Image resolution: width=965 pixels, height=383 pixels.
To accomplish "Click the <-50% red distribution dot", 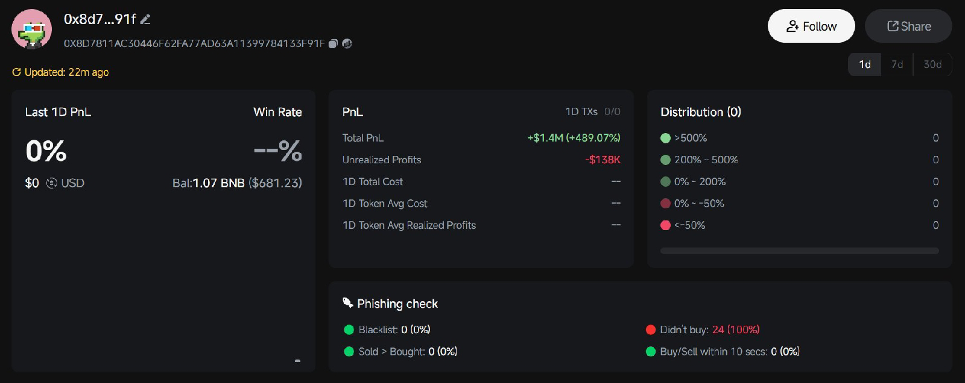I will pyautogui.click(x=665, y=225).
